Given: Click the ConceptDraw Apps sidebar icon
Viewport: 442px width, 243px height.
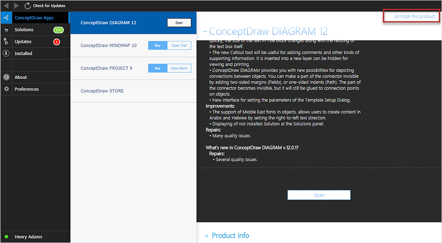Looking at the screenshot, I should pos(6,18).
